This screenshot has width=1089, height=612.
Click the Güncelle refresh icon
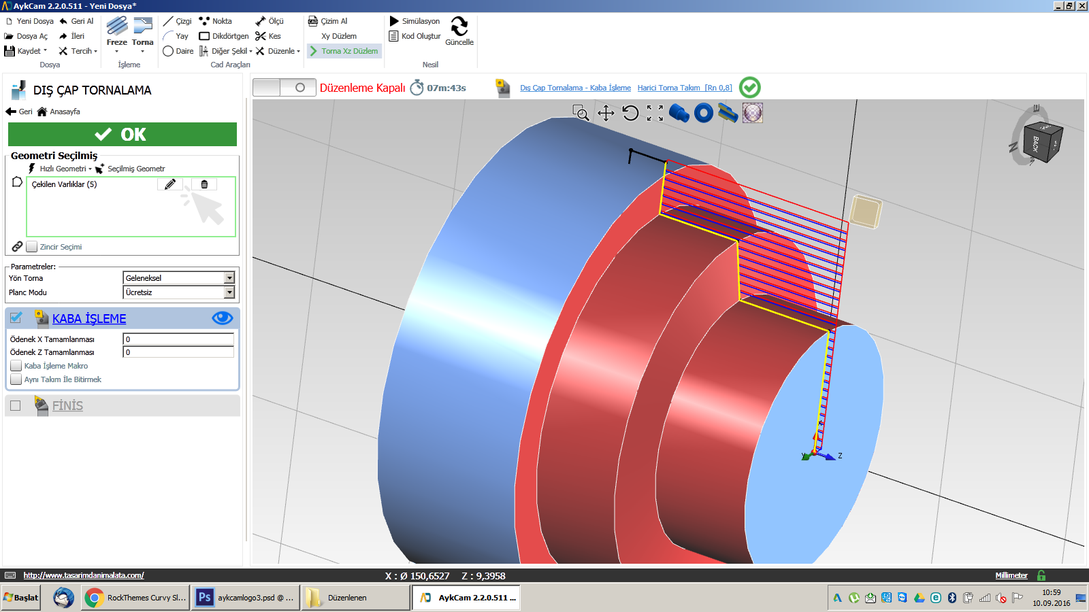tap(459, 27)
